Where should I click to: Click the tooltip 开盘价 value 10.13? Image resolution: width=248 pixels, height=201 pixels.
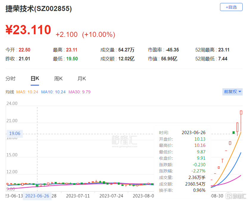tap(200, 139)
